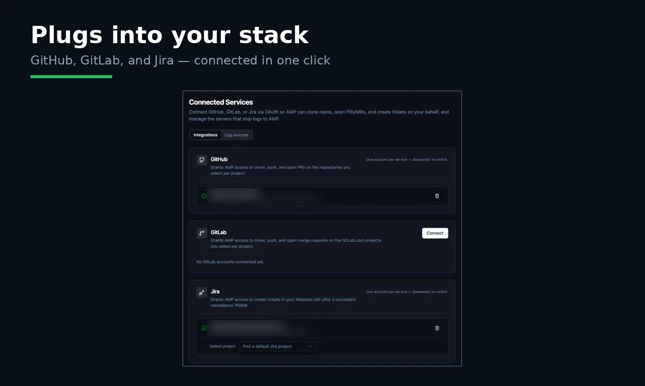645x386 pixels.
Task: Switch to the Integrations tab
Action: click(206, 135)
